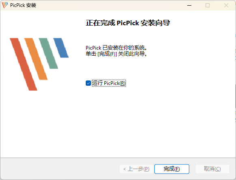
Task: Minimize the PicPick 安装 window
Action: click(189, 5)
